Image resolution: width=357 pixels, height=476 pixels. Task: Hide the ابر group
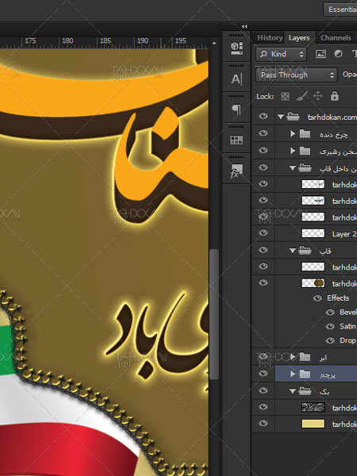[x=263, y=356]
